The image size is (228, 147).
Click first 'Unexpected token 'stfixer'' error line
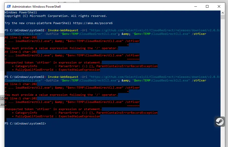click(53, 62)
